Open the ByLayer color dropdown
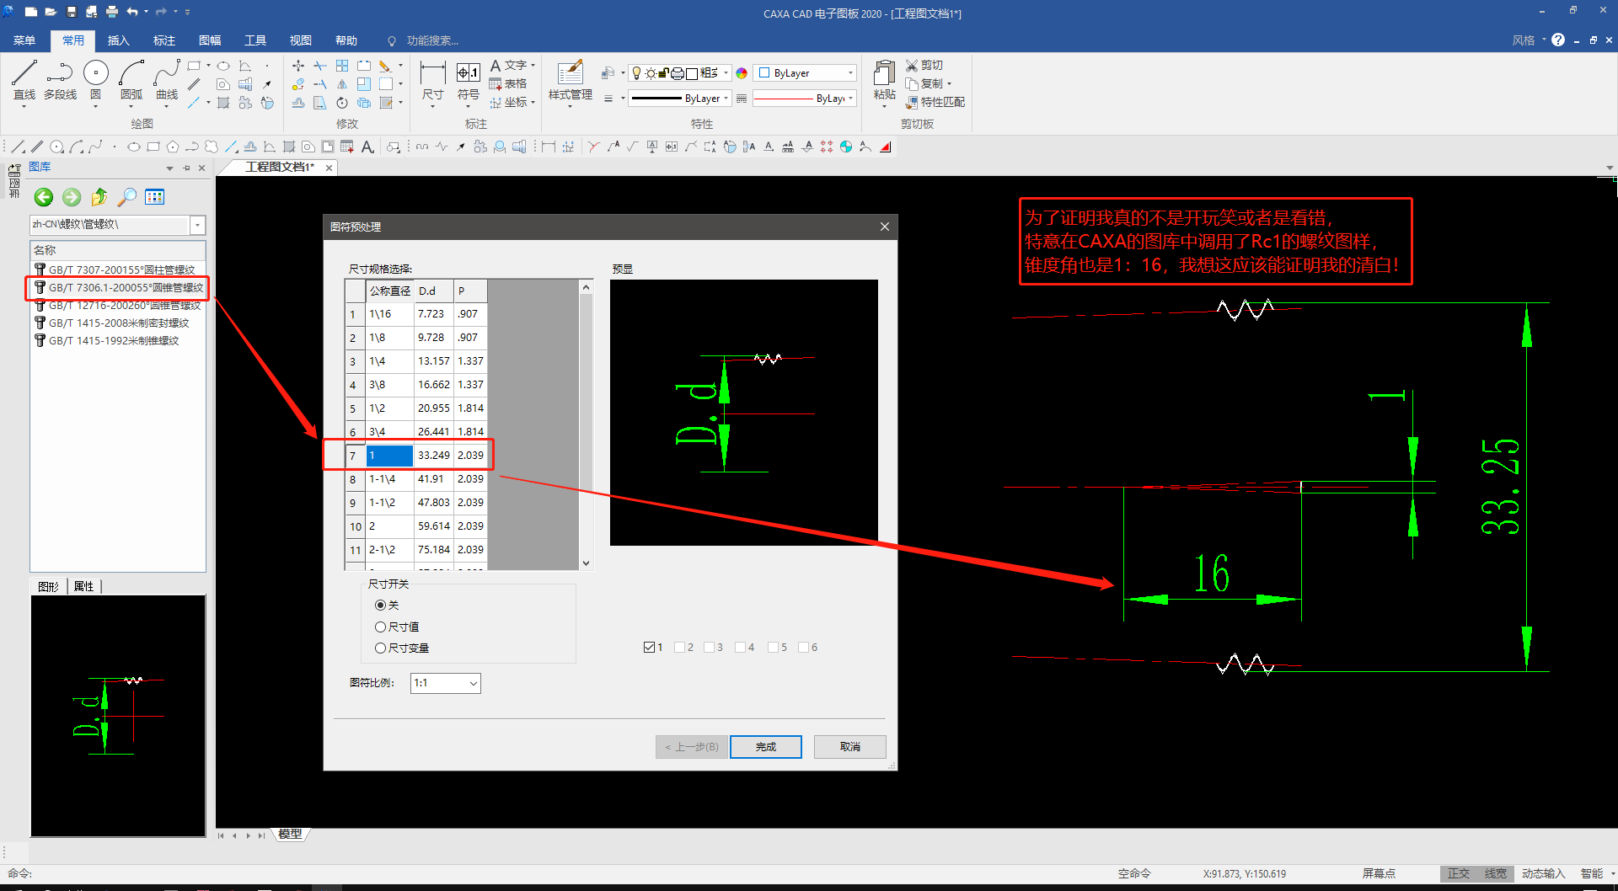Image resolution: width=1618 pixels, height=891 pixels. coord(805,73)
